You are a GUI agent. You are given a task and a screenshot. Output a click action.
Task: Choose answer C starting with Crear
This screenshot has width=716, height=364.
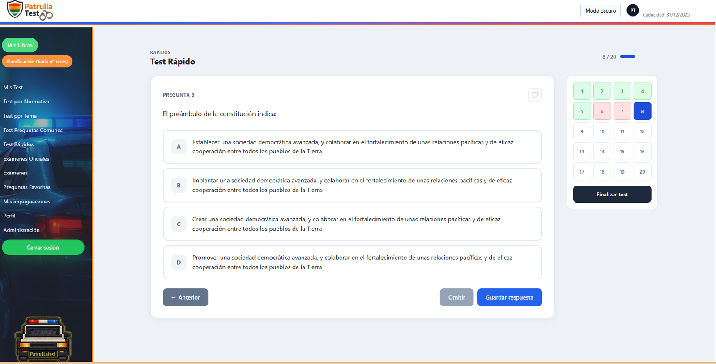point(352,224)
